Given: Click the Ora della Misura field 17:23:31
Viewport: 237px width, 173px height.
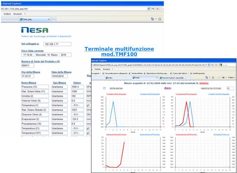Looking at the screenshot, I should 28,76.
